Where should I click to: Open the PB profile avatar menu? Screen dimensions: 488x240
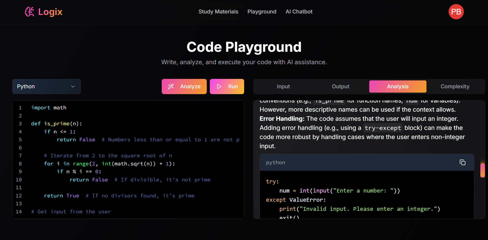[456, 12]
